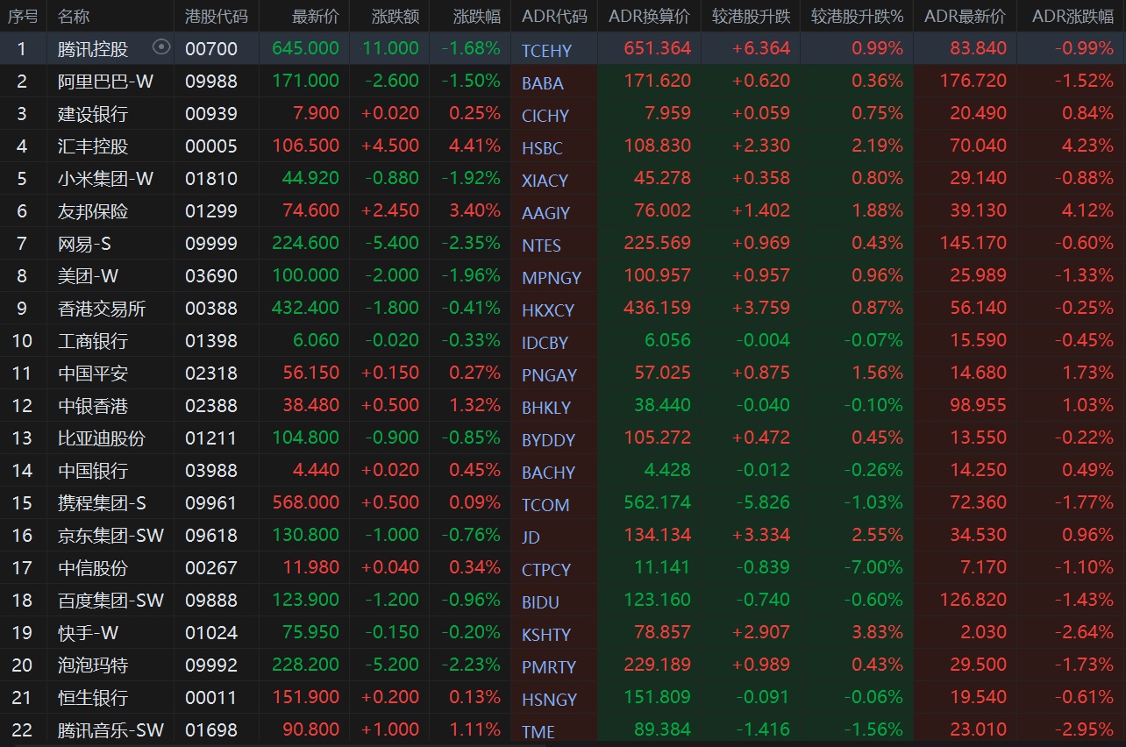
Task: Select the 汇丰控股 stock name
Action: click(x=93, y=146)
